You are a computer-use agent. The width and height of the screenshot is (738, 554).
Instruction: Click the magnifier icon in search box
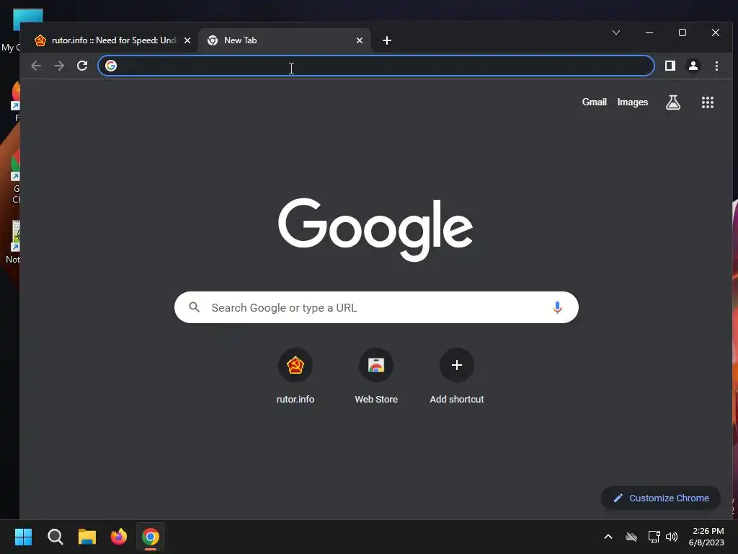(x=195, y=307)
